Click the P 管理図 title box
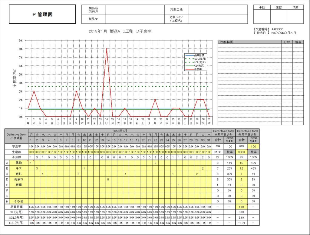 [42, 14]
